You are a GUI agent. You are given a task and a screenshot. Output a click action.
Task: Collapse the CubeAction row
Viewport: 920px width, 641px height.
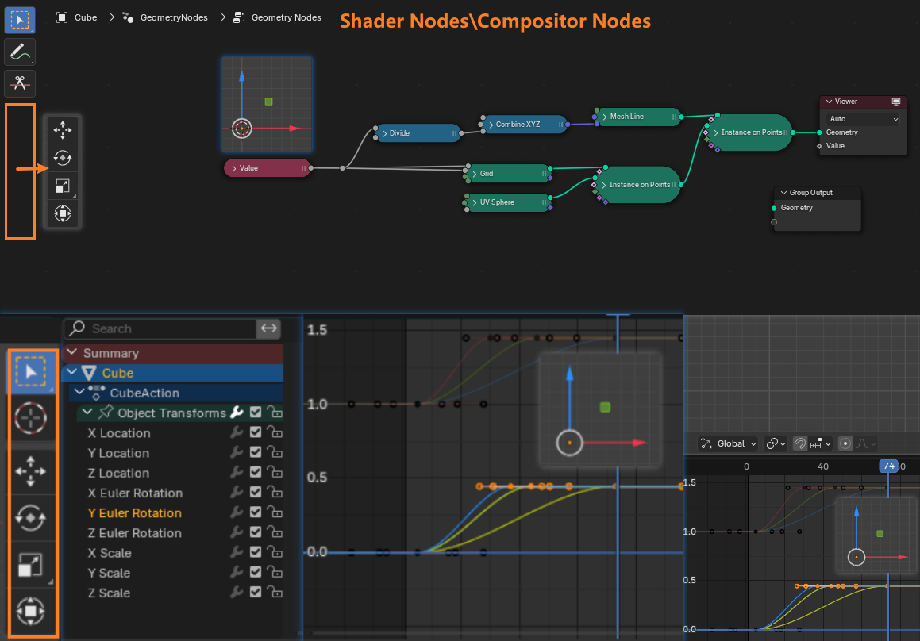[x=79, y=393]
